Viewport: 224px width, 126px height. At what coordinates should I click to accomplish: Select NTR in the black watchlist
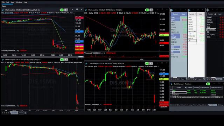pyautogui.click(x=211, y=25)
